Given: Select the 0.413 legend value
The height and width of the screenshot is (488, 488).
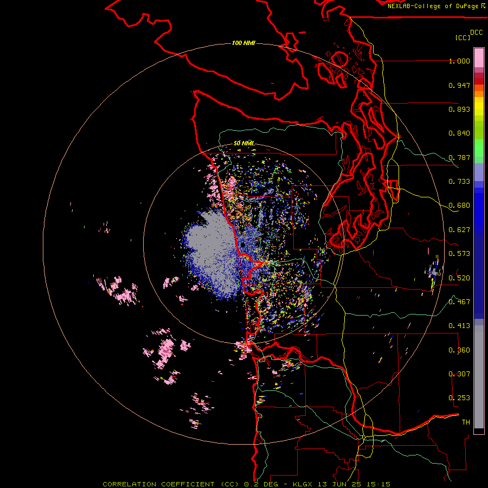Looking at the screenshot, I should coord(459,326).
